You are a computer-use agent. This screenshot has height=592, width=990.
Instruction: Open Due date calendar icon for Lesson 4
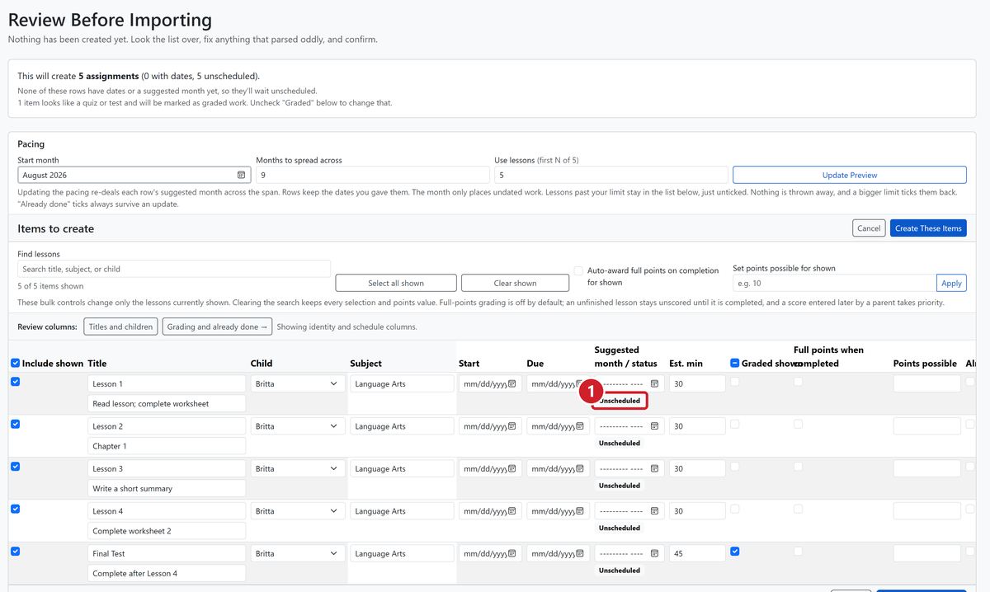[580, 511]
